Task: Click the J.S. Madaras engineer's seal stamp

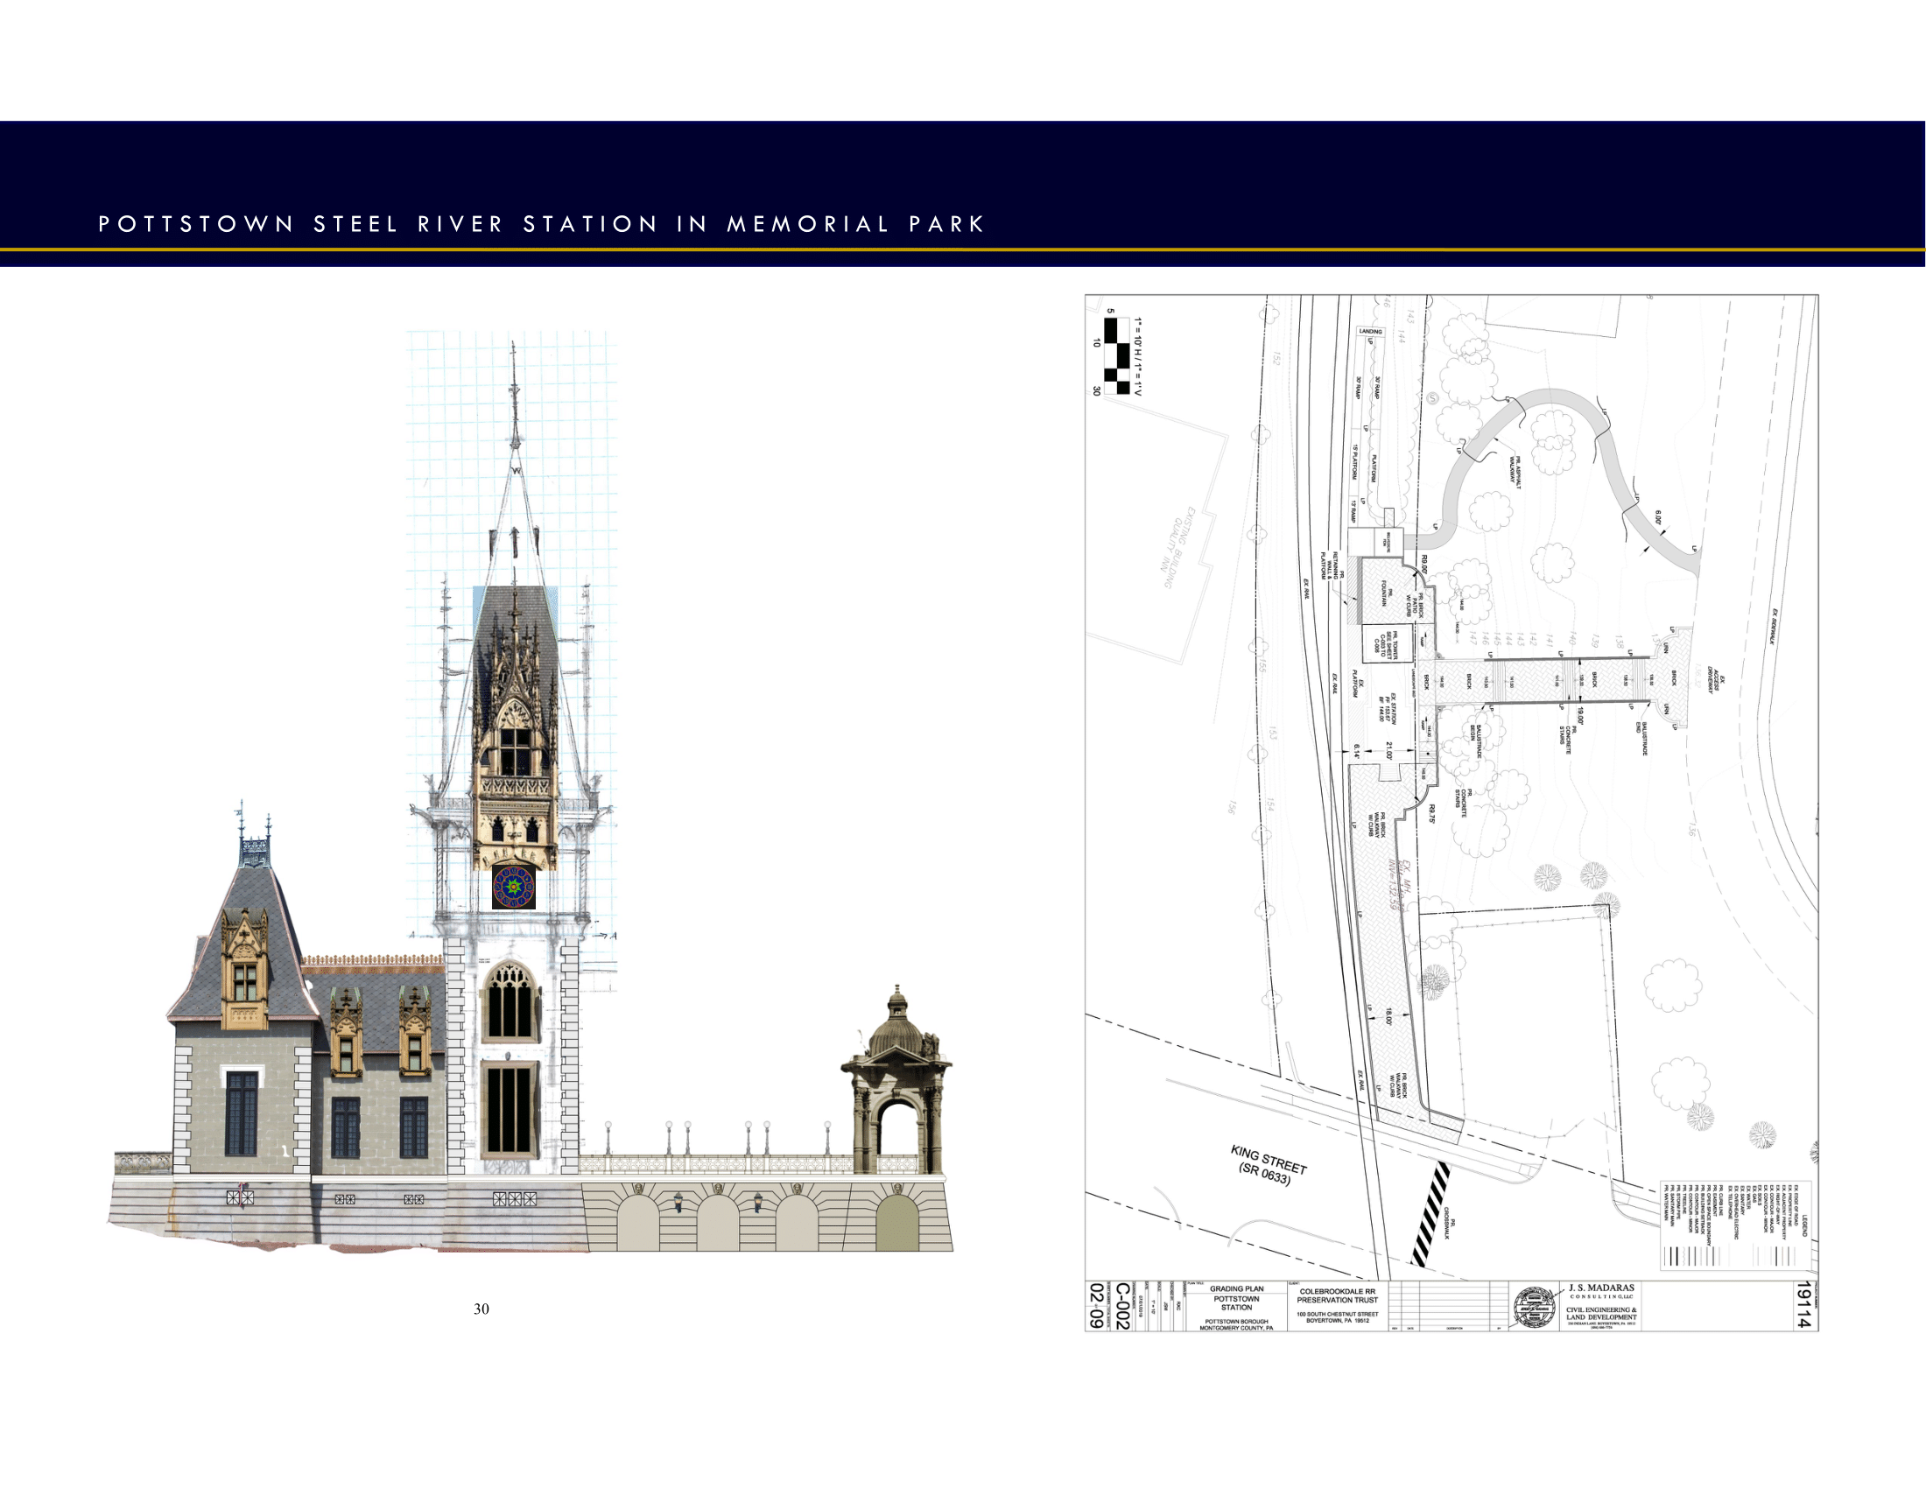Action: pos(1535,1306)
